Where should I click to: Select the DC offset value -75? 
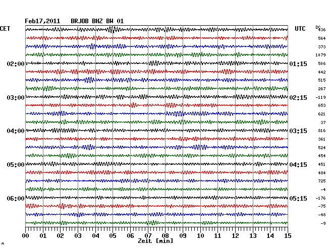pyautogui.click(x=322, y=206)
